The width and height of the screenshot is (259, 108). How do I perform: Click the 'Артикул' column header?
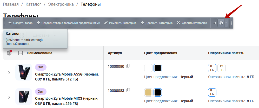(115, 53)
